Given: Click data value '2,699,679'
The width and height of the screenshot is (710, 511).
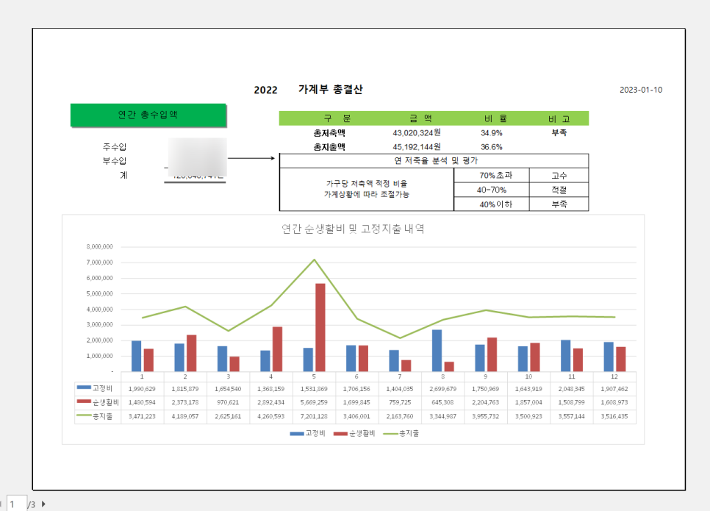Looking at the screenshot, I should [442, 389].
